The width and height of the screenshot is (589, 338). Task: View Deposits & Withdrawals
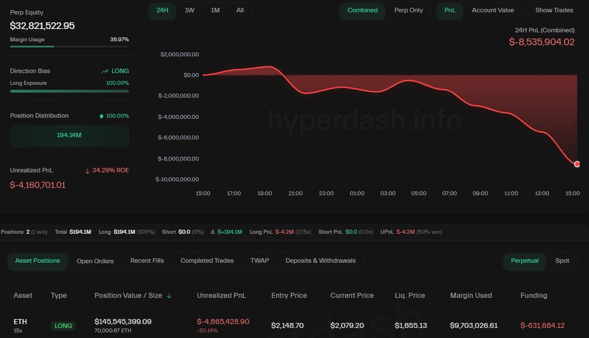[320, 260]
